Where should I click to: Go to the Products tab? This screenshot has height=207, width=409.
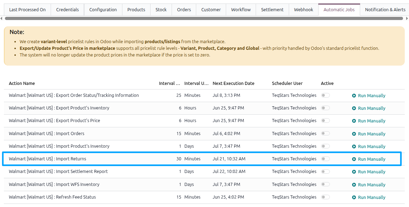point(136,9)
